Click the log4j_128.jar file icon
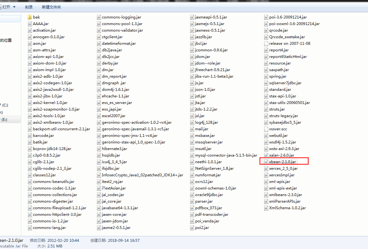The width and height of the screenshot is (368, 249). point(192,122)
